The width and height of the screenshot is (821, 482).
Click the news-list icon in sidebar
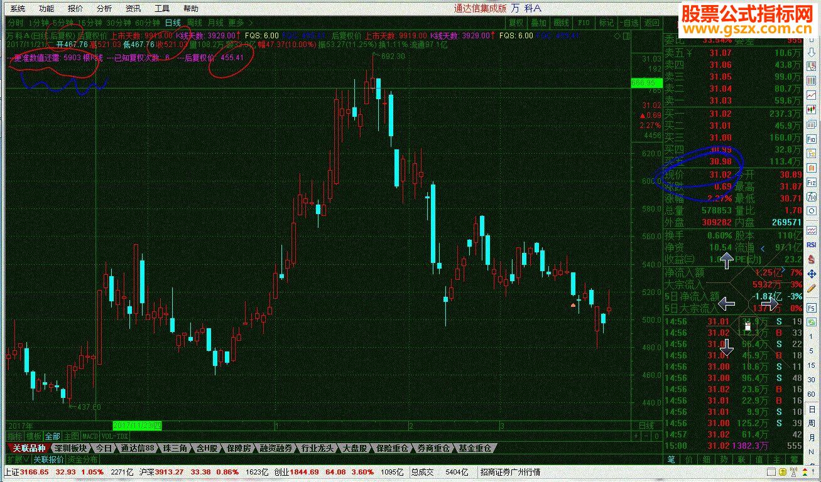click(812, 66)
